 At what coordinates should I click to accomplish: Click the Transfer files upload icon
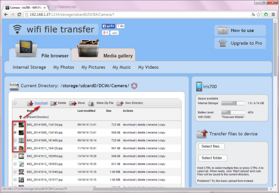202,134
